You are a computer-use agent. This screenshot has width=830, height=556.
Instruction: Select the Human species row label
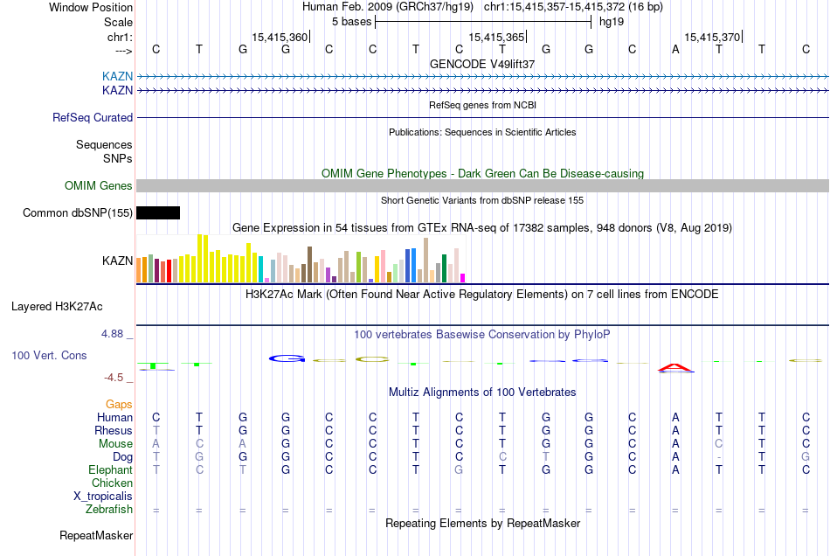pyautogui.click(x=114, y=417)
